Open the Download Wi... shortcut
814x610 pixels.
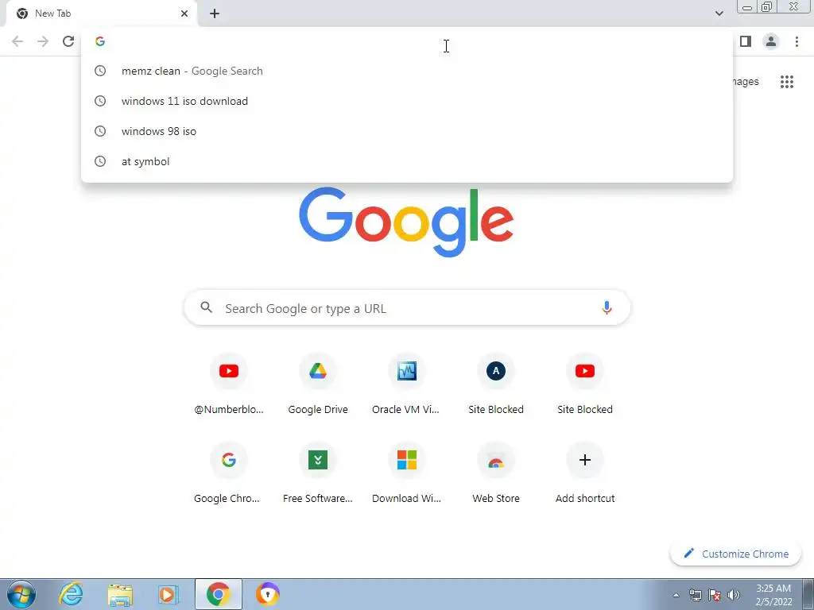406,473
